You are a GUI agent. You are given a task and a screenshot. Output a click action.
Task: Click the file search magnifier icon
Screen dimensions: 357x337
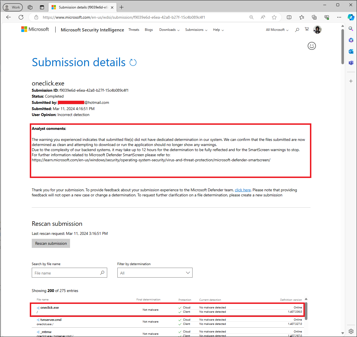(102, 273)
